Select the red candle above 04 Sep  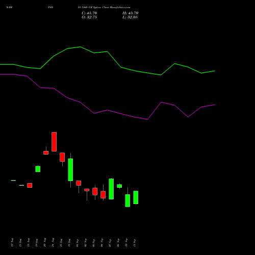pyautogui.click(x=103, y=195)
